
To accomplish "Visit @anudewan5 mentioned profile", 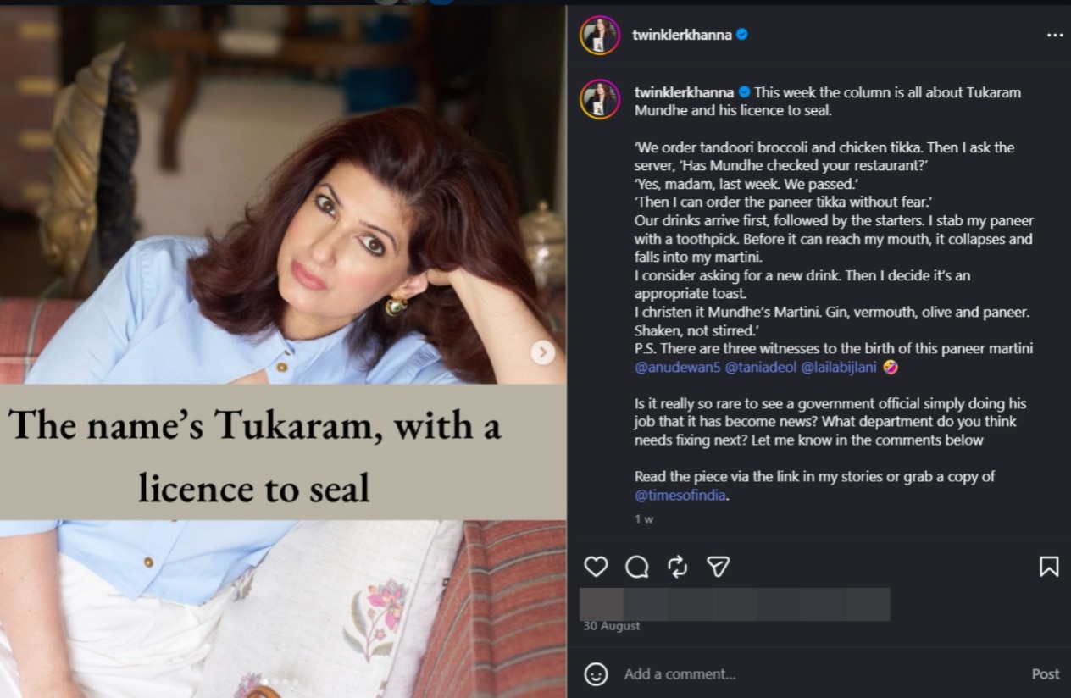I will [x=677, y=367].
